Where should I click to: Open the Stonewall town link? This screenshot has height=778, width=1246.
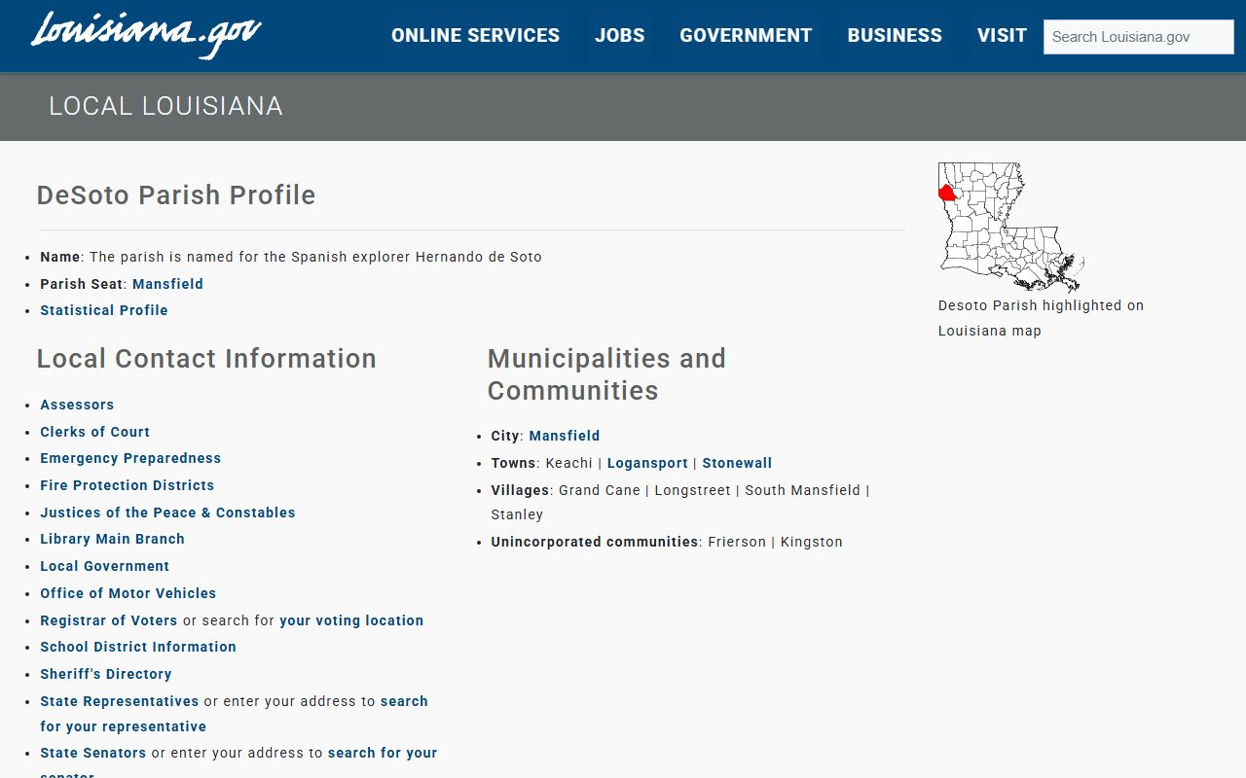[x=737, y=463]
